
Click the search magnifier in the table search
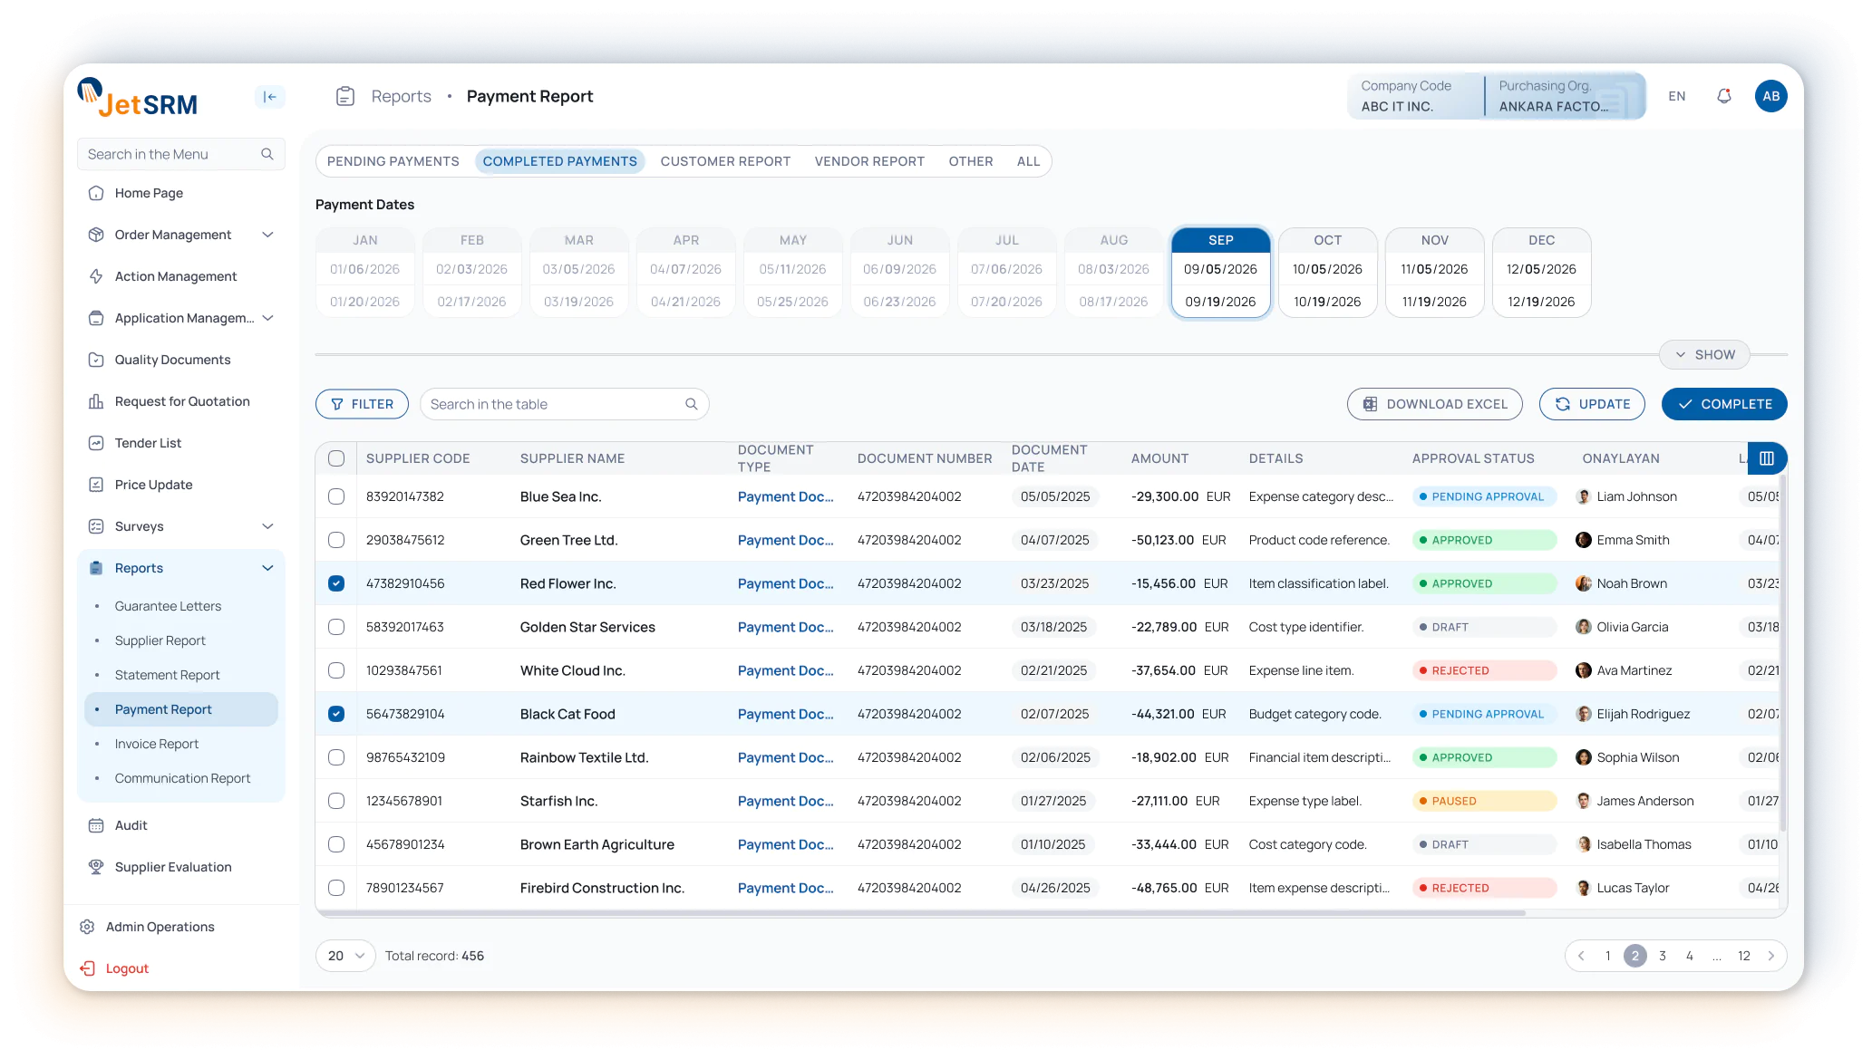691,404
